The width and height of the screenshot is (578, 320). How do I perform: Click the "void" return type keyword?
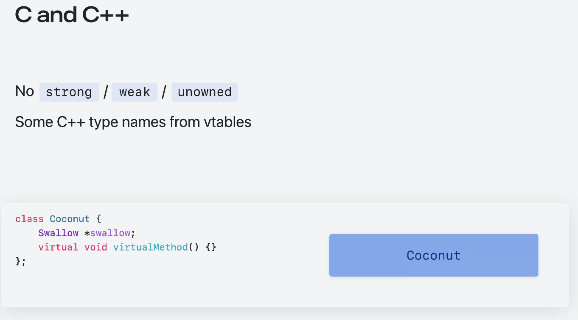point(95,247)
